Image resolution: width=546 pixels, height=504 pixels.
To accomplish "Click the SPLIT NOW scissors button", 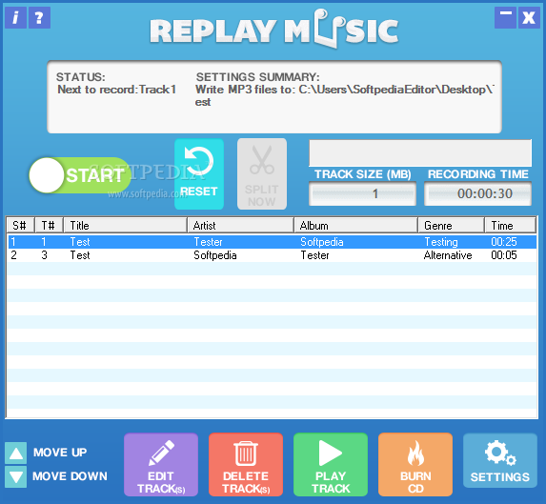I will tap(262, 174).
